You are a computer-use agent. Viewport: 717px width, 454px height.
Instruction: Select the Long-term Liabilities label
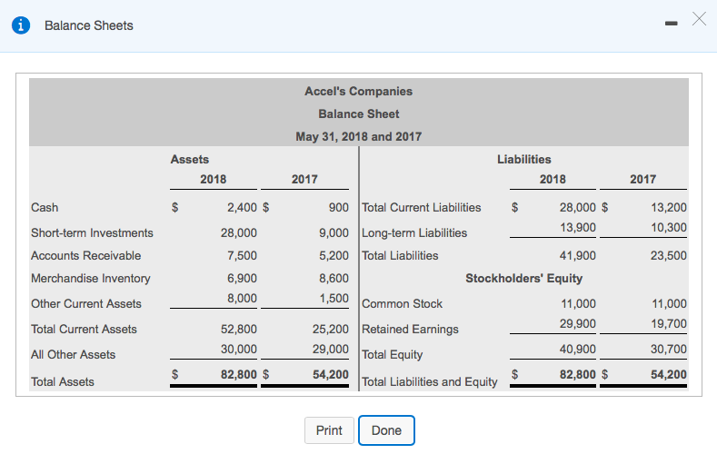[x=414, y=233]
